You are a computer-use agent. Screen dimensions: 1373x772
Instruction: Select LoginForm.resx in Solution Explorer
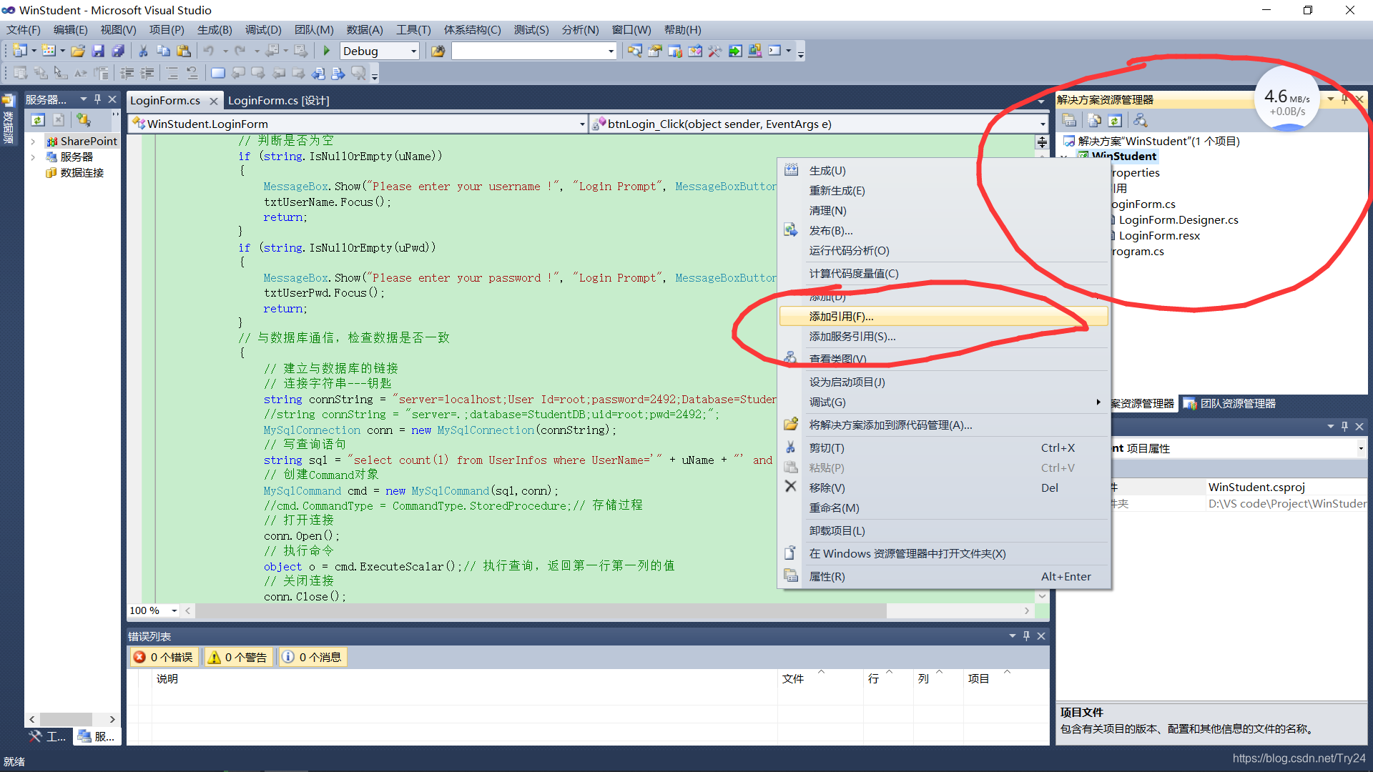pyautogui.click(x=1158, y=236)
